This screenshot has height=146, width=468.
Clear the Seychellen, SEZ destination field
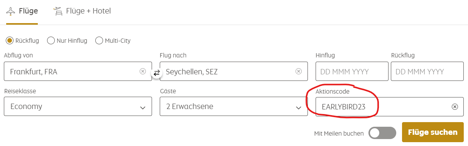(x=299, y=71)
